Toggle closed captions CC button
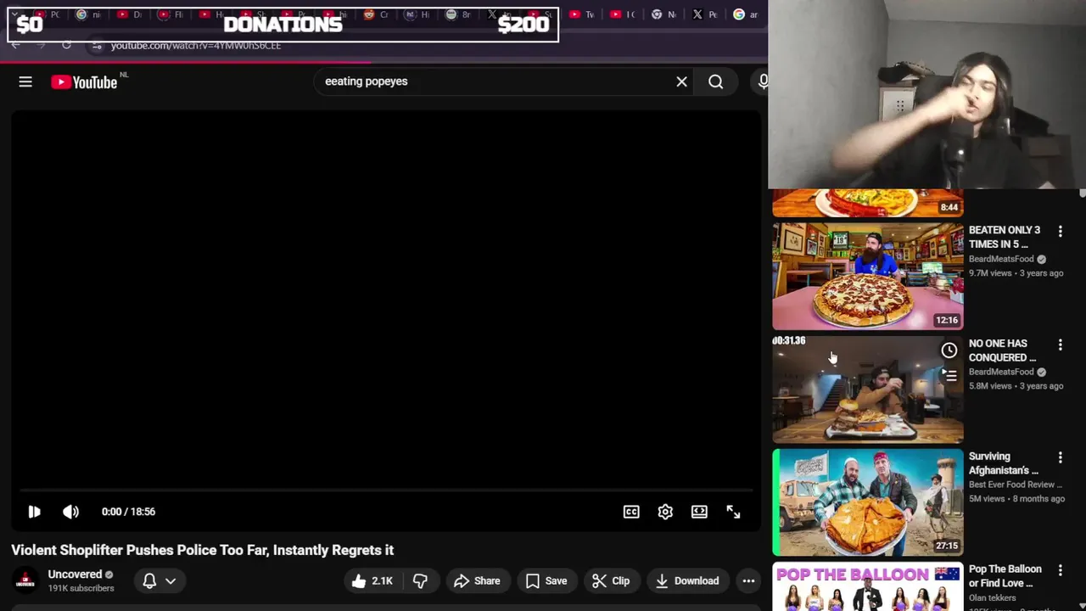 pos(631,512)
